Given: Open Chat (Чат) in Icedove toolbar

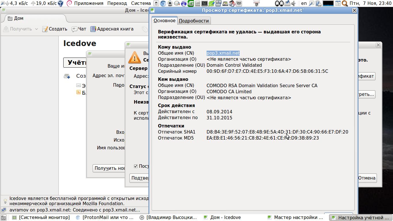Looking at the screenshot, I should 79,29.
